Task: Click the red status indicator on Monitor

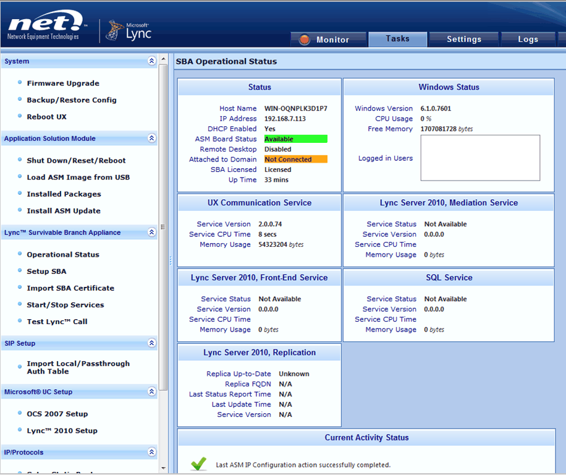Action: click(x=306, y=38)
